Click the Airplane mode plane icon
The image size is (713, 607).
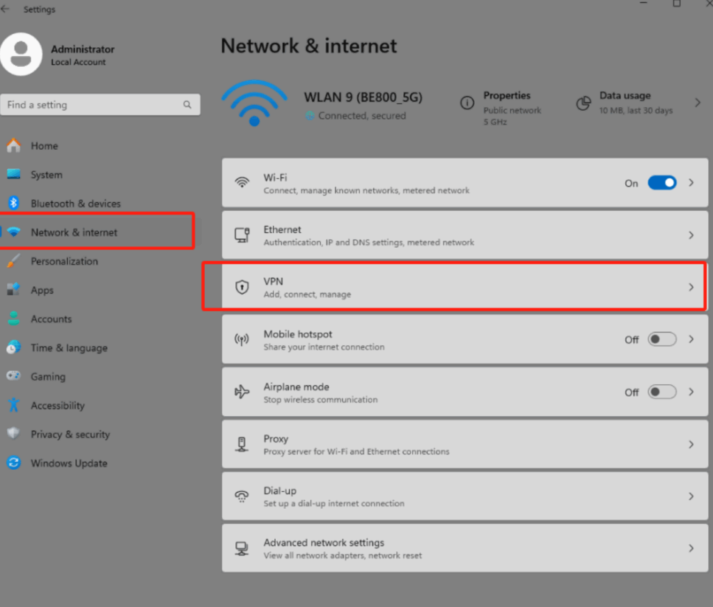pyautogui.click(x=242, y=392)
